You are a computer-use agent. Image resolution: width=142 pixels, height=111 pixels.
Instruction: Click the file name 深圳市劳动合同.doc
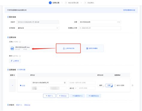(x=22, y=47)
